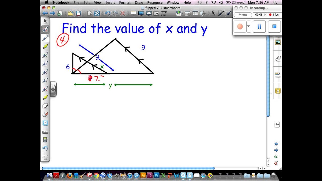322x181 pixels.
Task: Go to previous page with blue back arrow in top toolbar
Action: click(45, 13)
